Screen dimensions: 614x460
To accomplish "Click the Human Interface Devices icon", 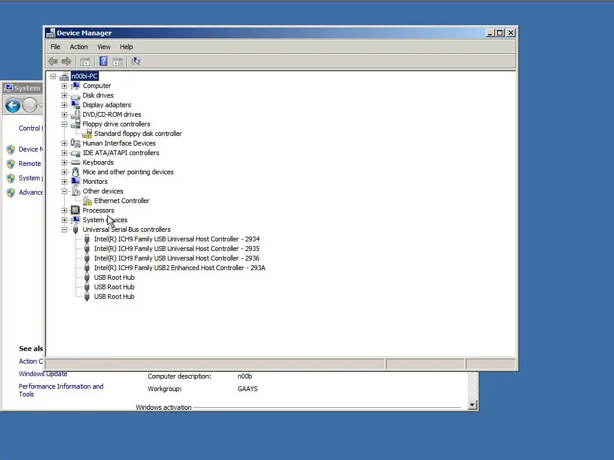I will (x=76, y=143).
